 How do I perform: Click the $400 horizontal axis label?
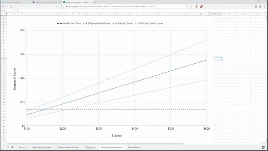134,129
